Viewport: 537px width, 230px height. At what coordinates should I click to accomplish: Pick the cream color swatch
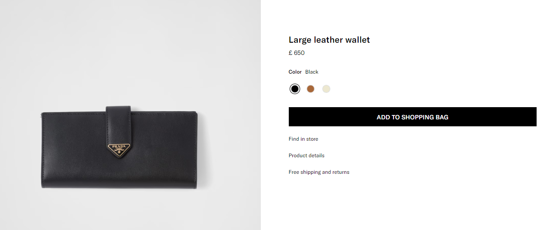(326, 89)
